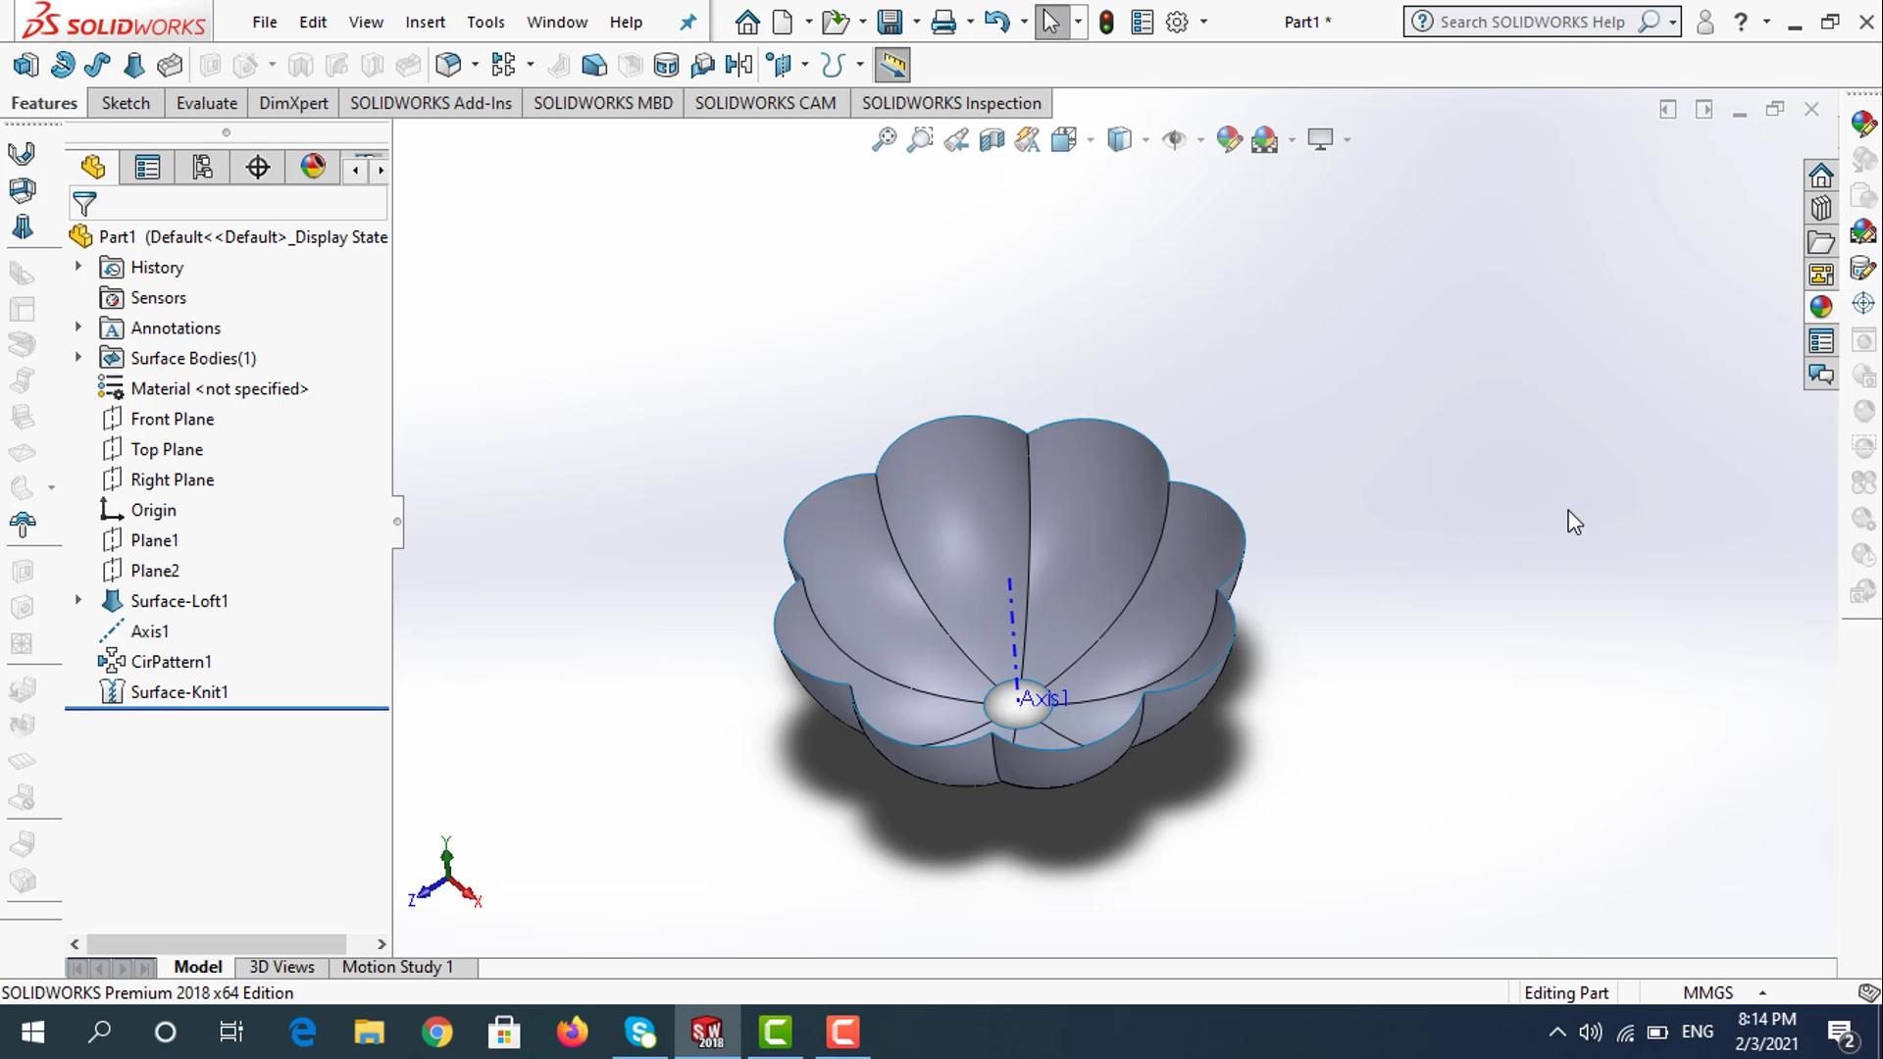
Task: Switch to the Evaluate tab
Action: (206, 103)
